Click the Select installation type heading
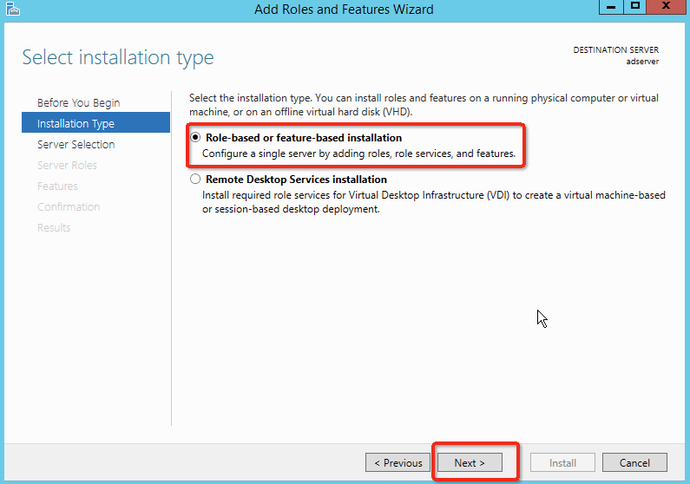This screenshot has width=690, height=484. (x=118, y=58)
